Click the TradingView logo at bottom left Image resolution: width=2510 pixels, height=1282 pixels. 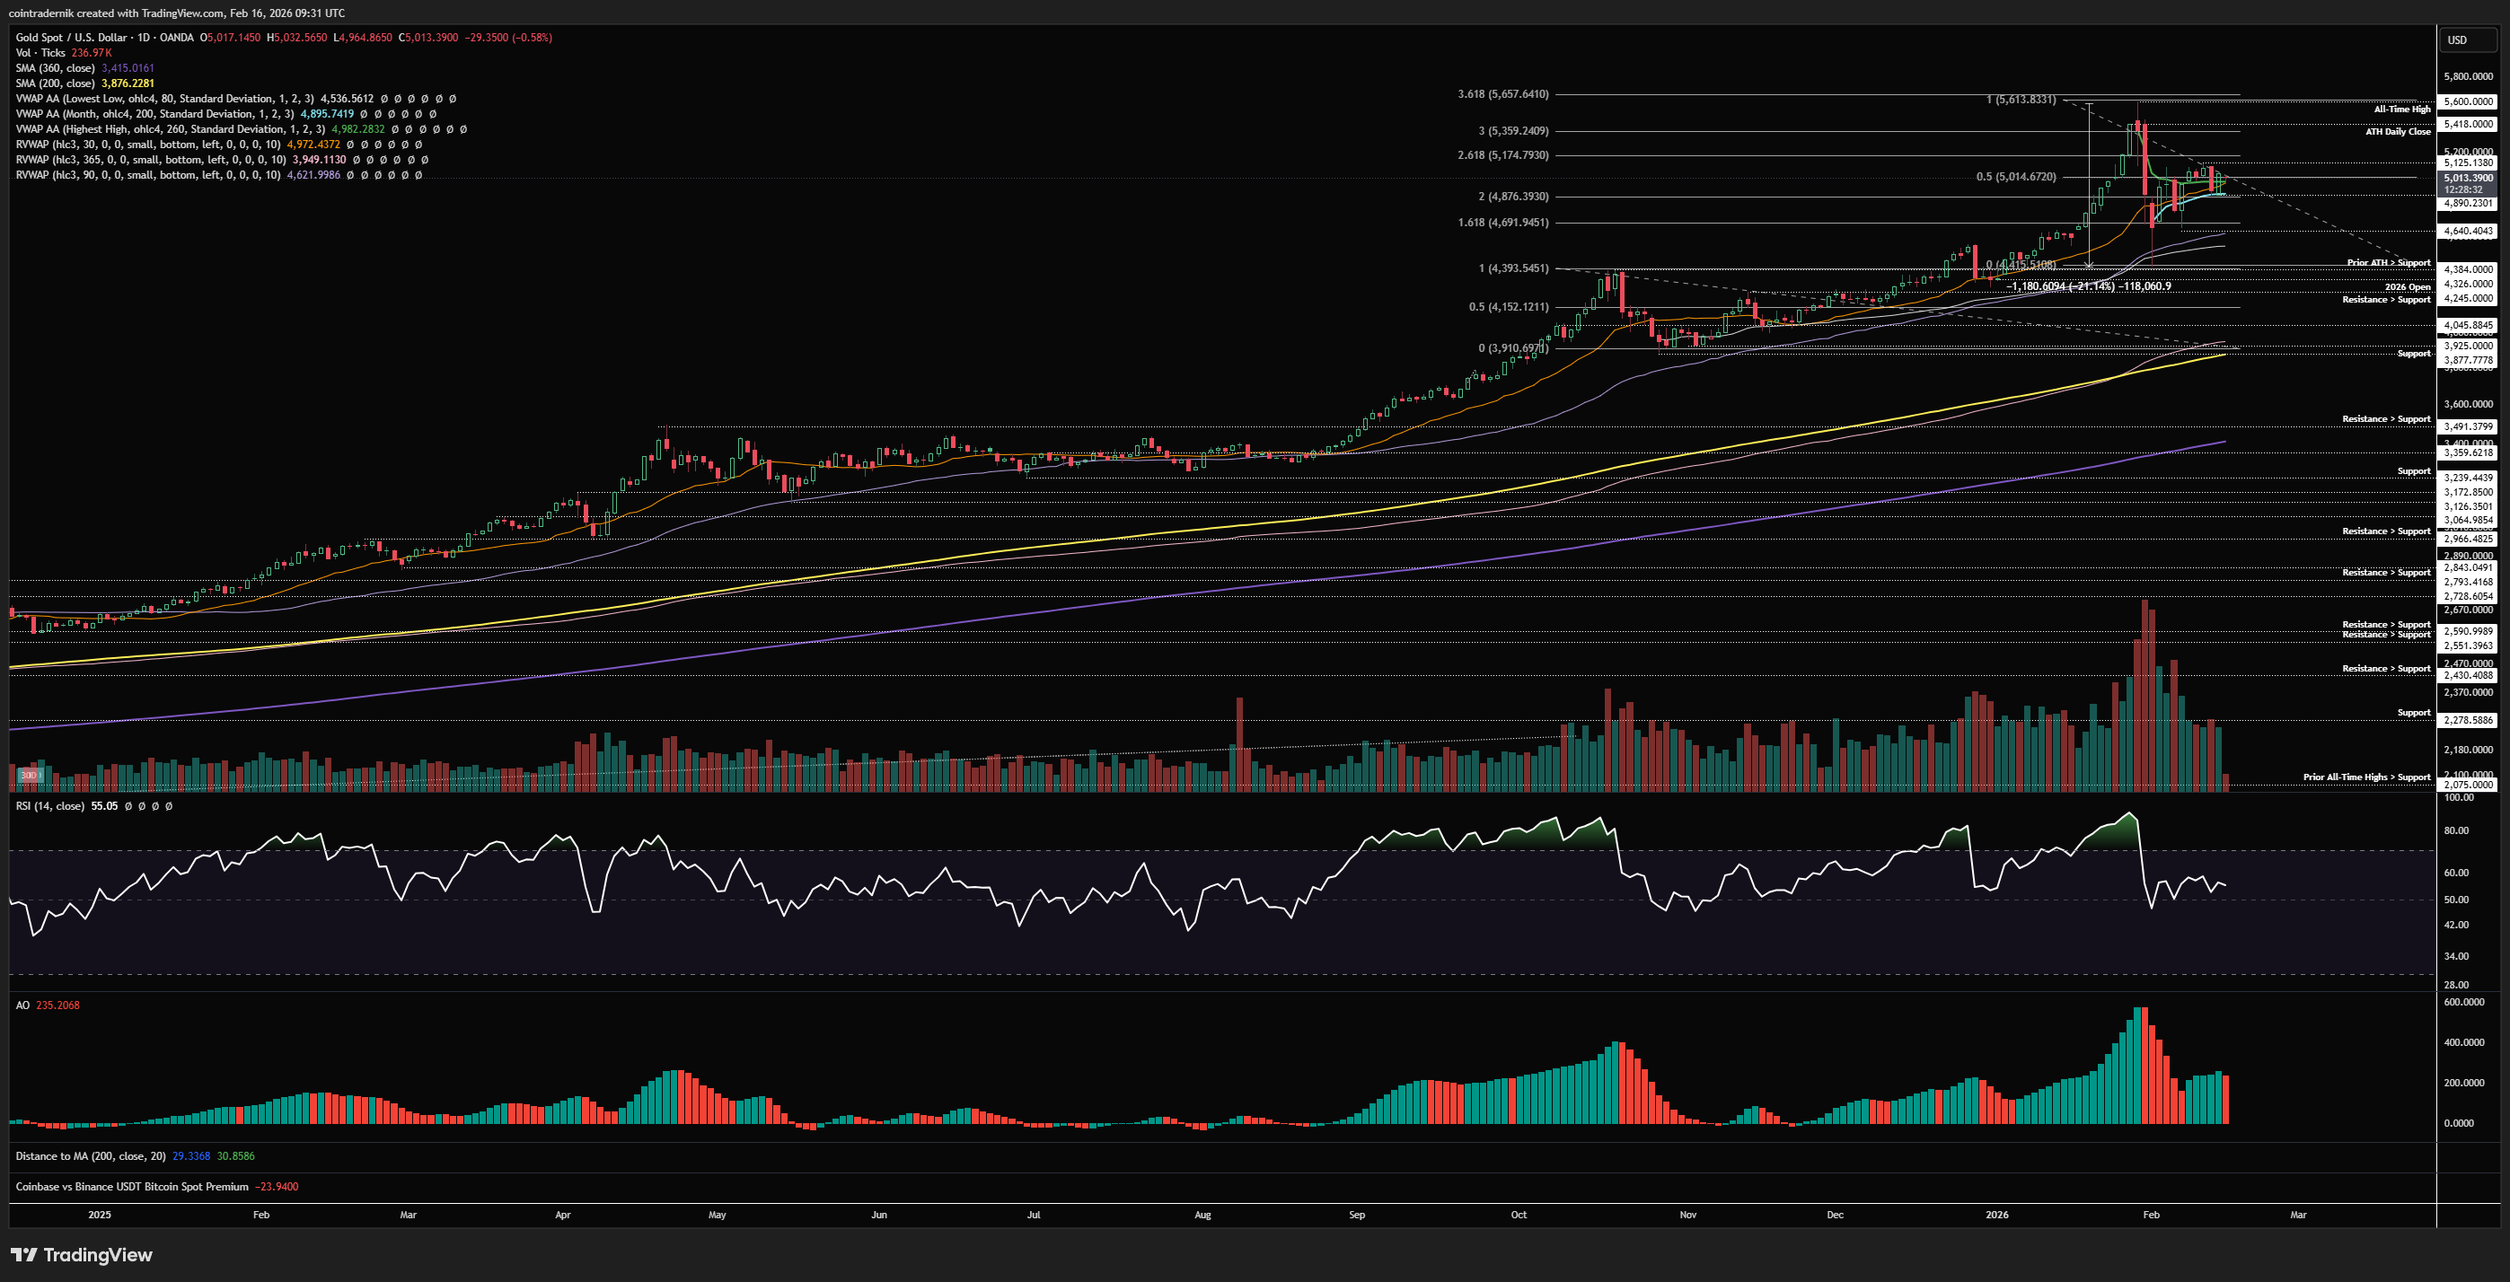[x=82, y=1255]
